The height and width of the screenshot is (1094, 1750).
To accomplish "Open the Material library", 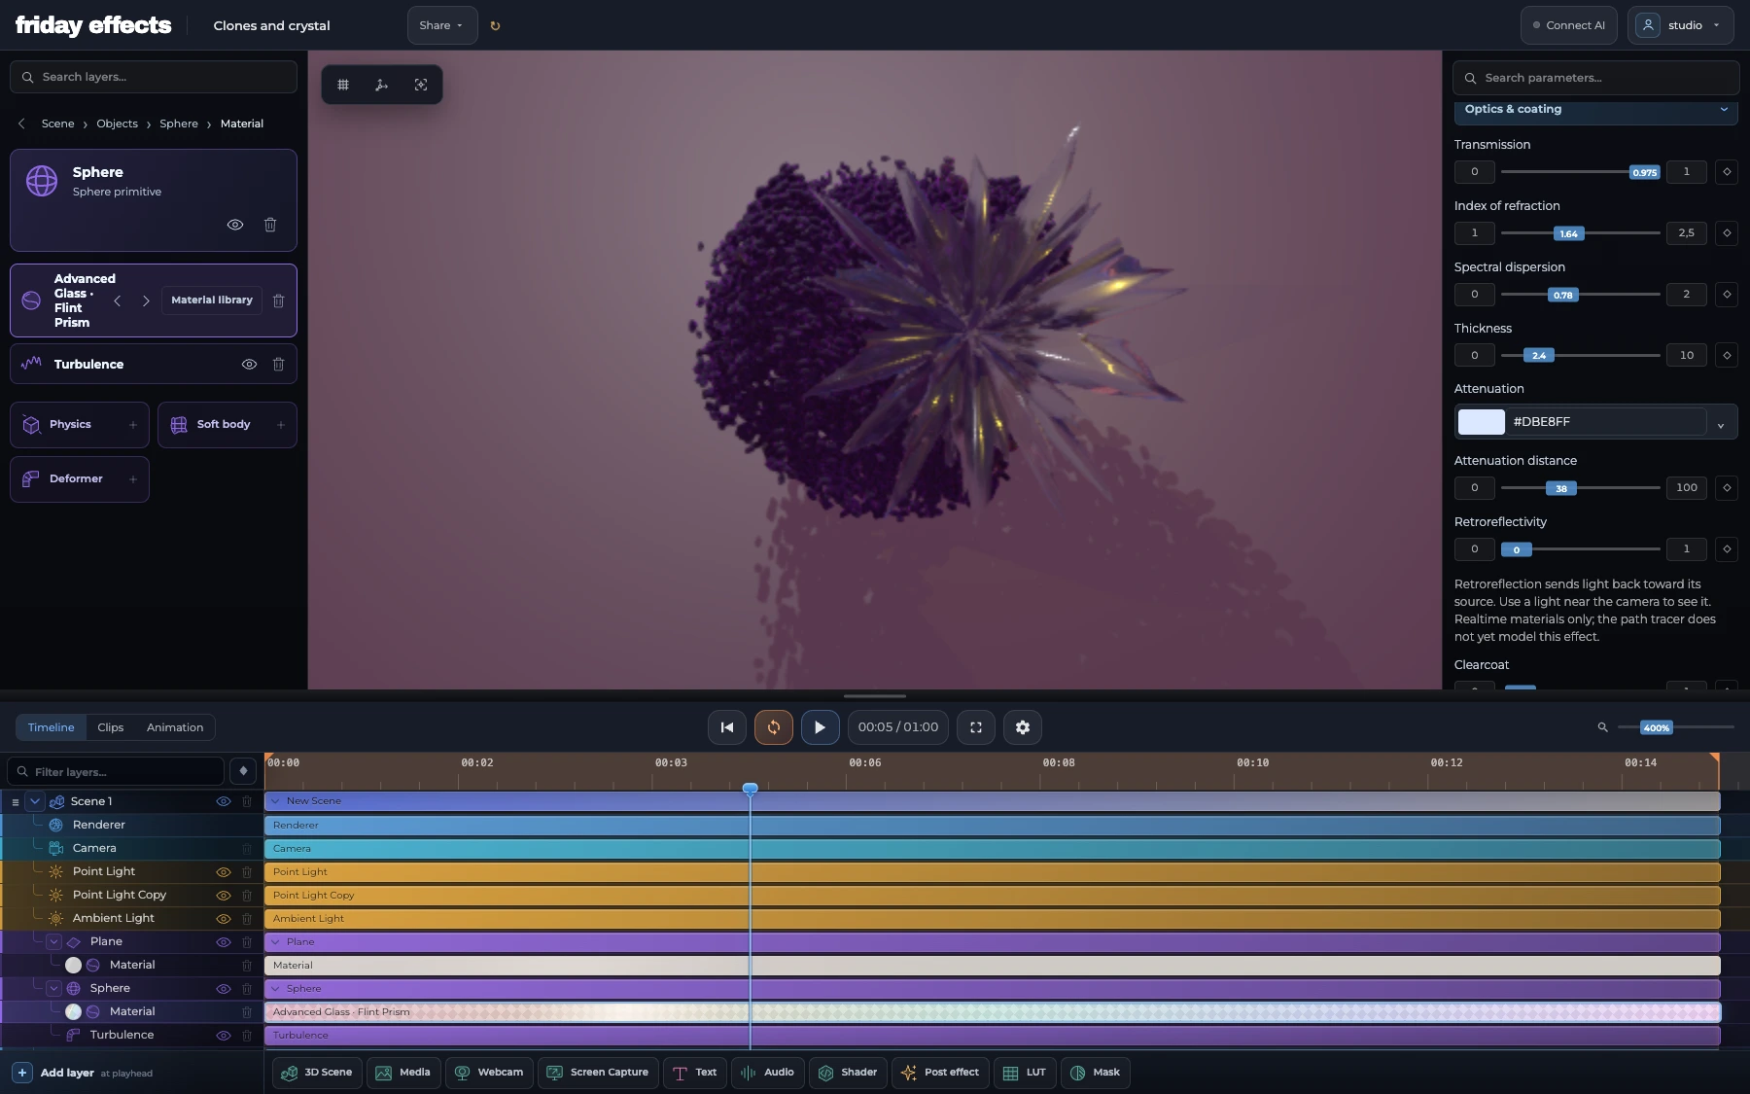I will pos(212,300).
